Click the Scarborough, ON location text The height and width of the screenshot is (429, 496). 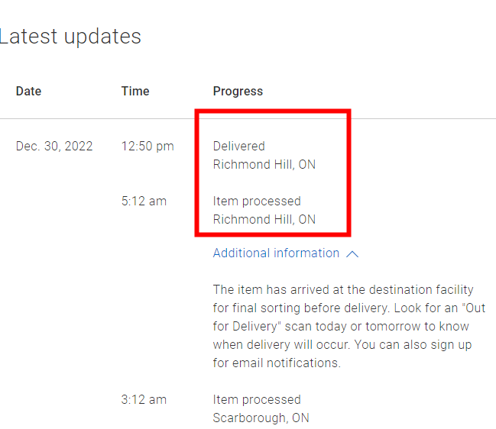point(261,418)
